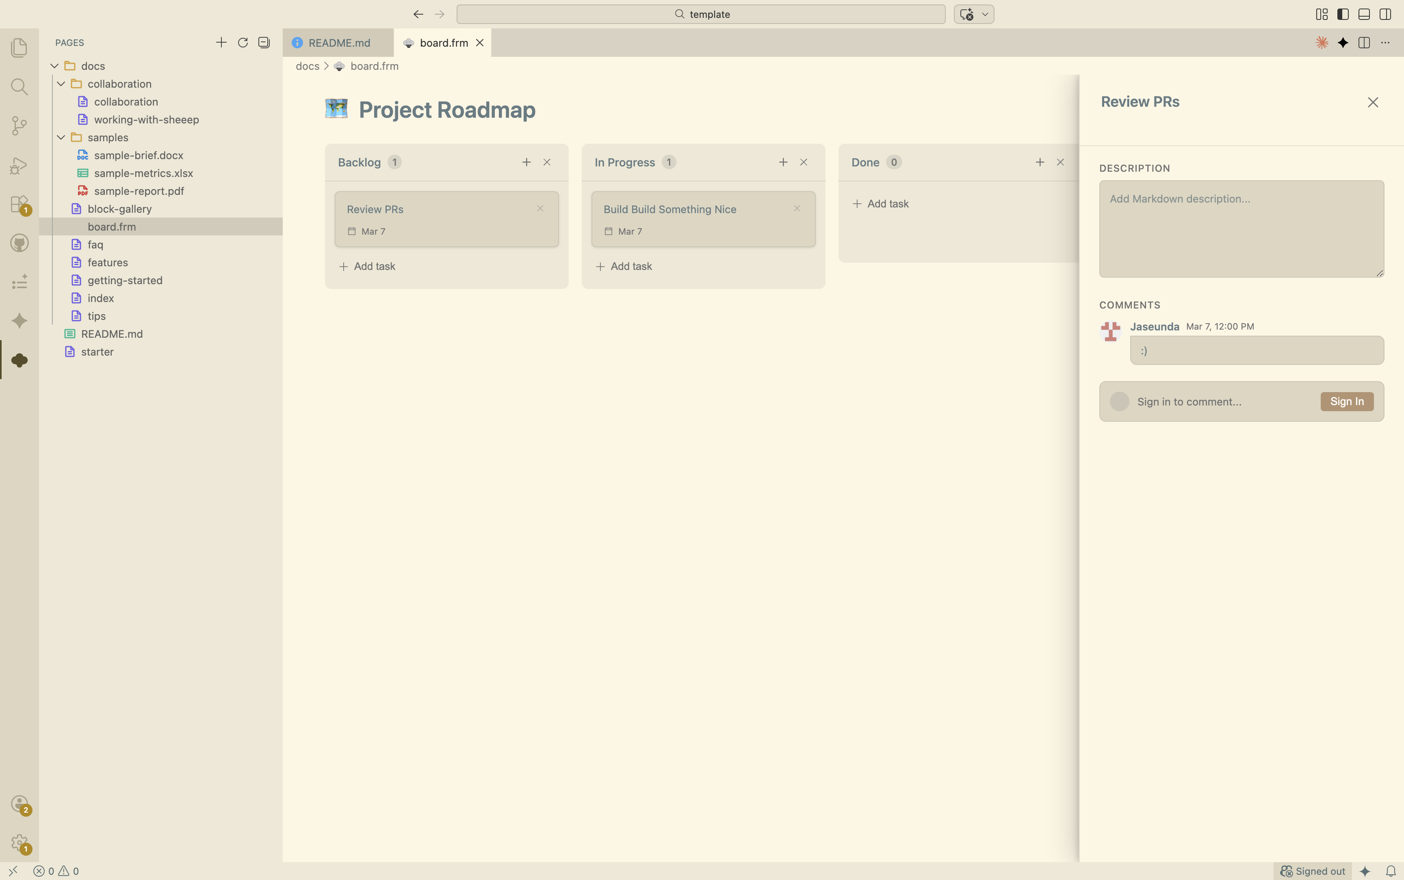The image size is (1404, 880).
Task: Split the editor with the split icon
Action: coord(1364,43)
